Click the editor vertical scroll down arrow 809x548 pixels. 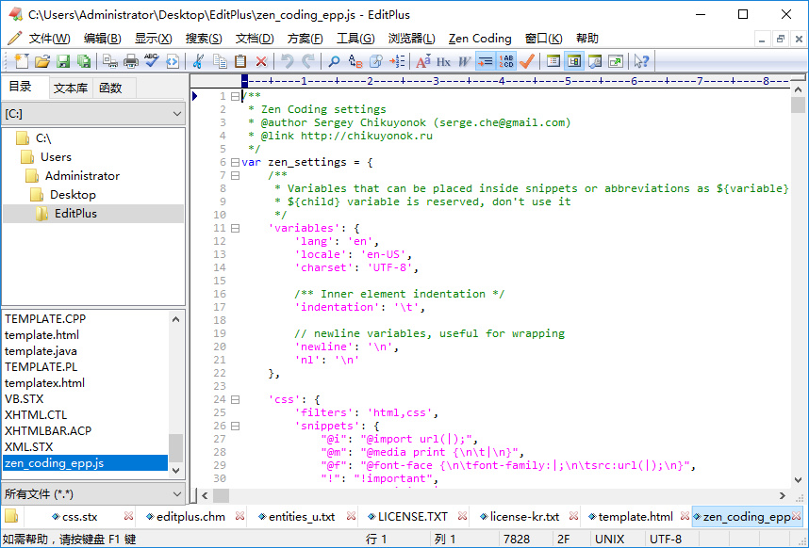[798, 480]
